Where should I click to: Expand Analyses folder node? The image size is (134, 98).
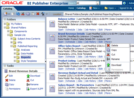[15, 50]
